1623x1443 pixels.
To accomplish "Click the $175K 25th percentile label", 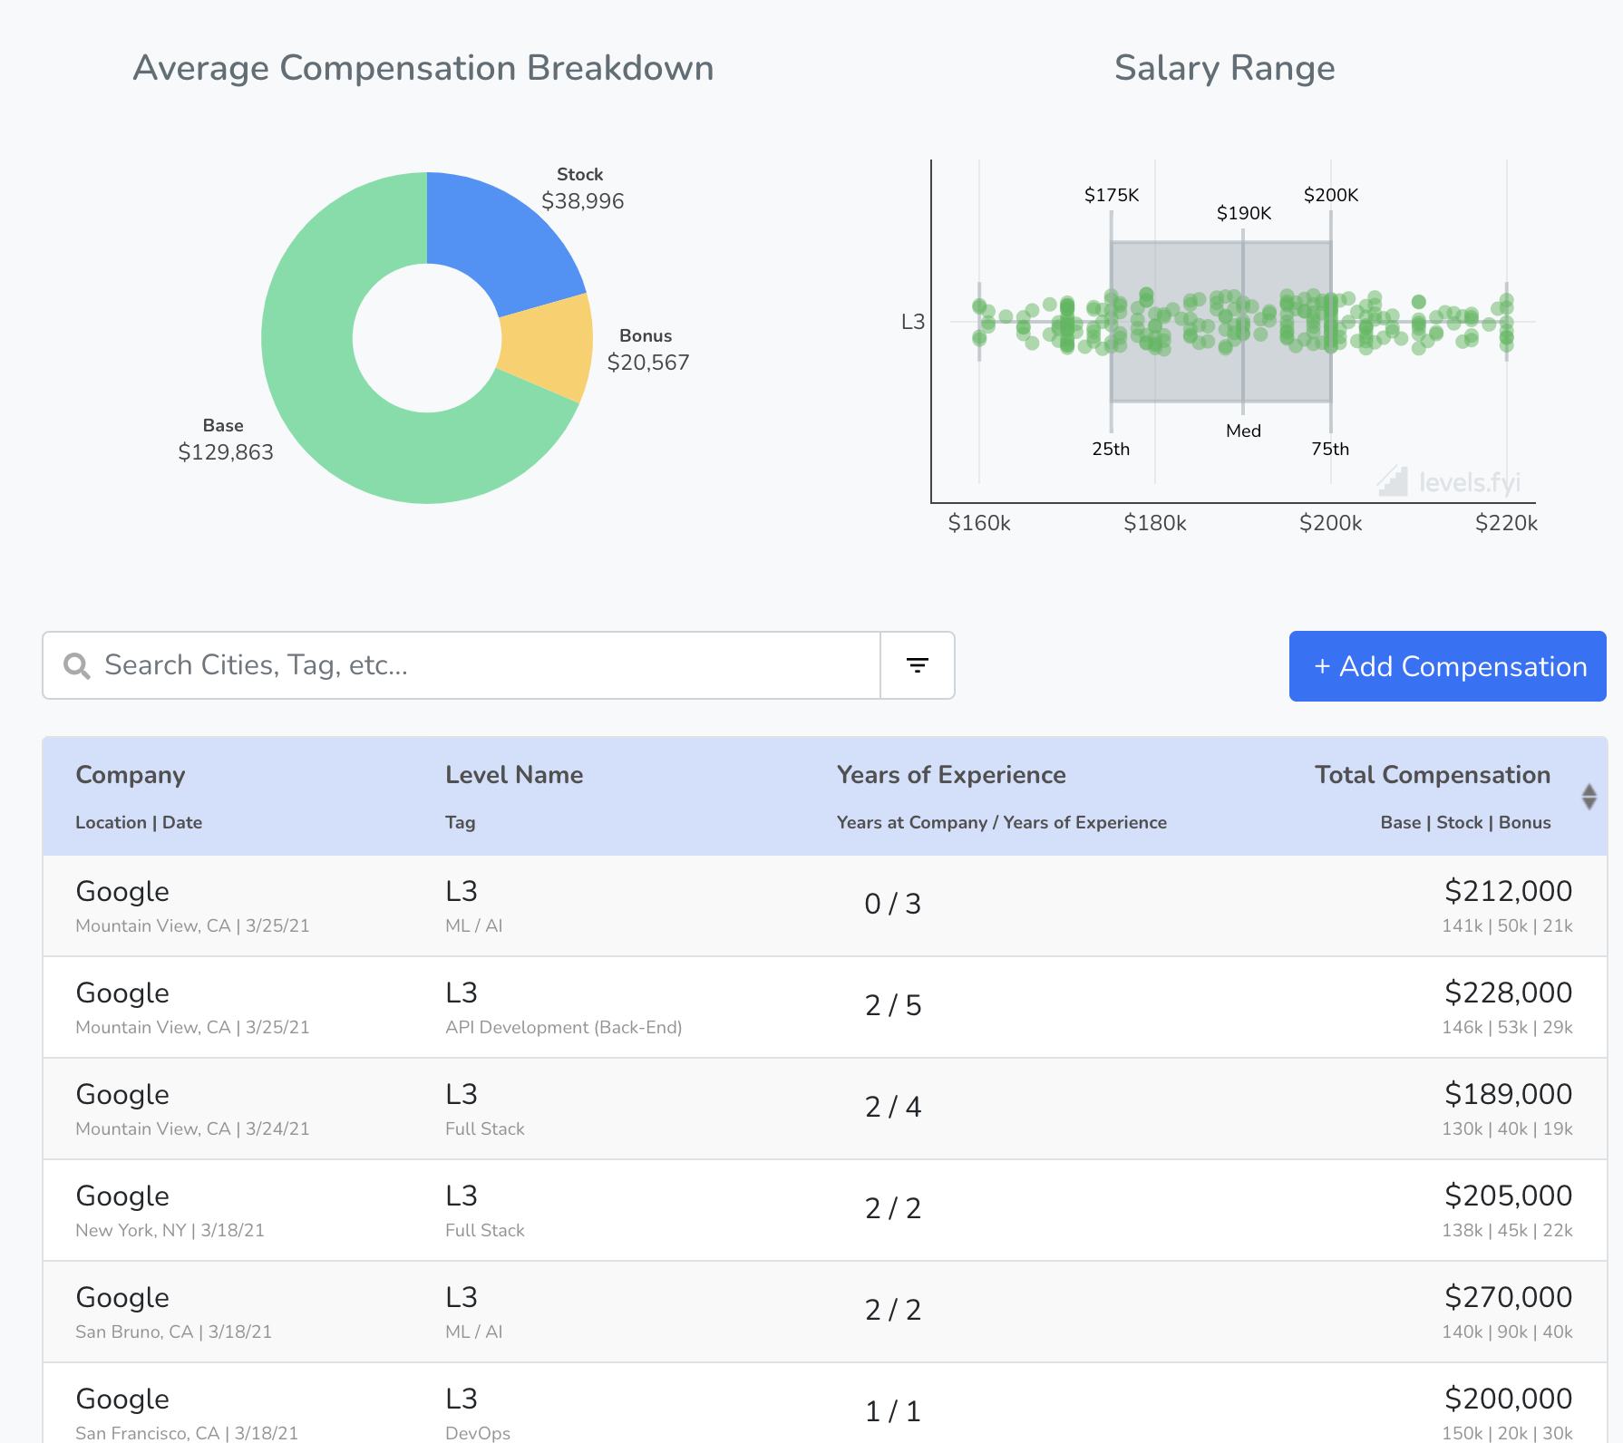I will tap(1112, 195).
